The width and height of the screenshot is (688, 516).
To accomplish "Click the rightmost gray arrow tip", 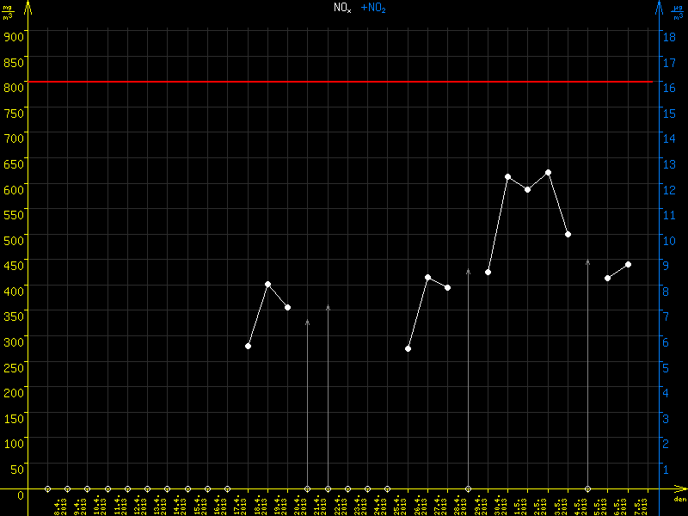I will click(587, 261).
